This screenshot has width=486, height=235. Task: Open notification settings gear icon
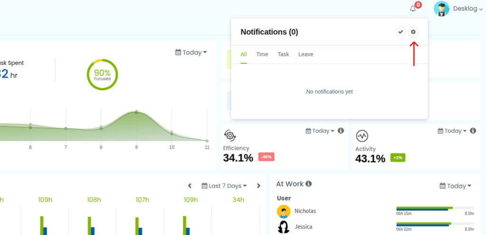(413, 32)
